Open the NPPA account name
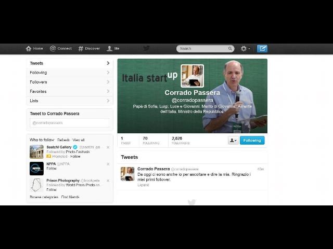 coord(51,164)
